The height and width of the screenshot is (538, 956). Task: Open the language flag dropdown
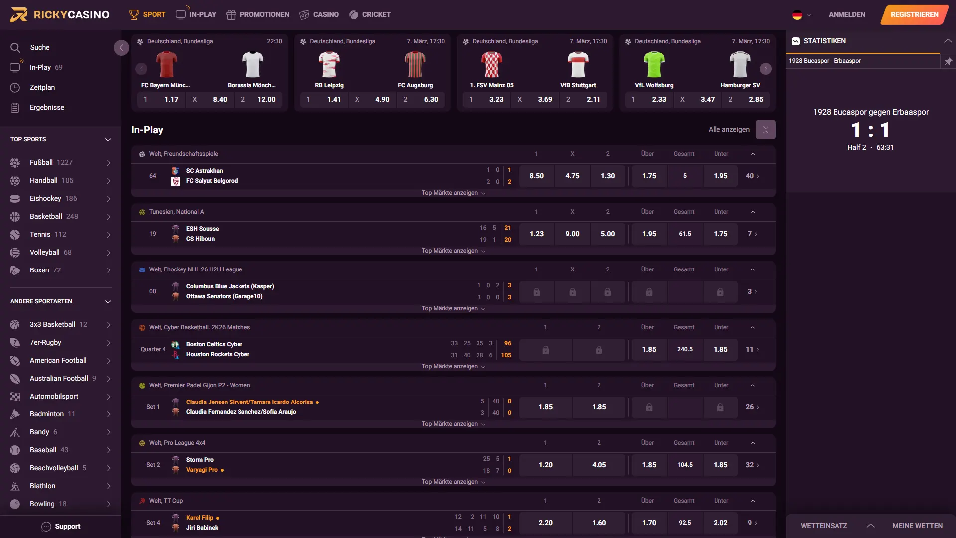(802, 15)
